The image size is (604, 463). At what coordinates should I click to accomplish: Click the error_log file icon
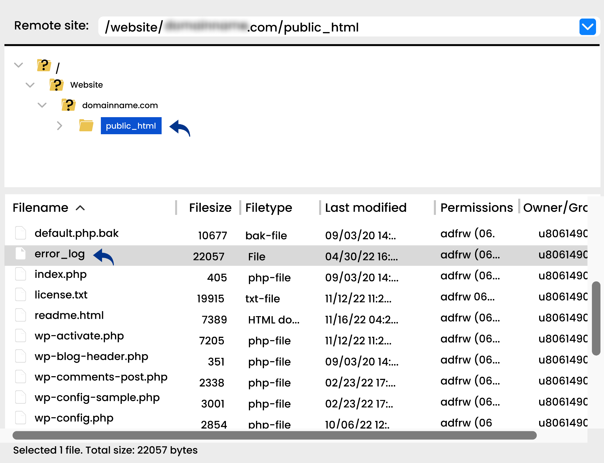[21, 254]
